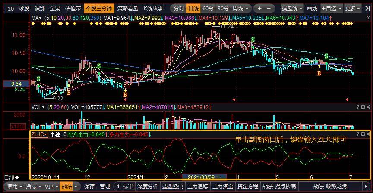Click S sell marker near April candles

(x=253, y=40)
